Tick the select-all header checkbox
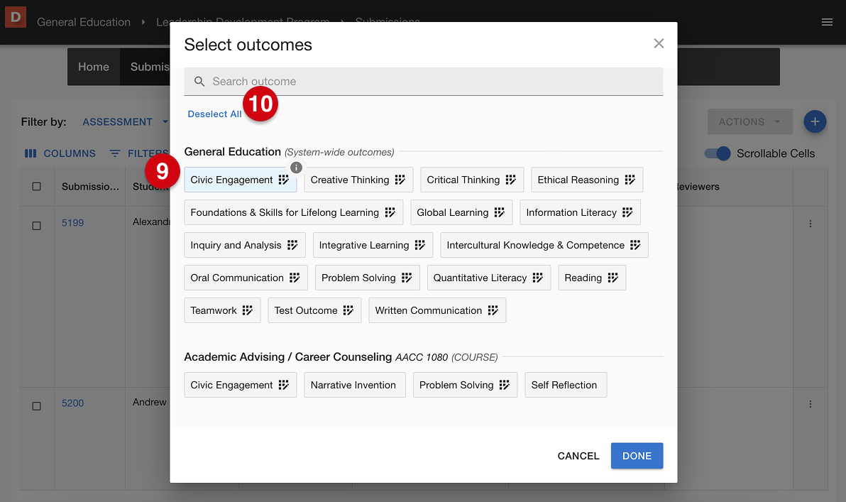Image resolution: width=846 pixels, height=502 pixels. [x=37, y=187]
